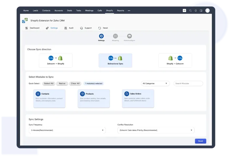Image resolution: width=229 pixels, height=156 pixels.
Task: Click the Clear All button
Action: point(75,83)
